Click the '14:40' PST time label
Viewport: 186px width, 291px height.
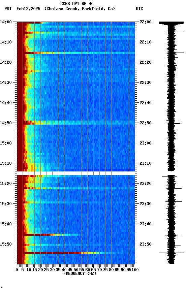coord(6,103)
